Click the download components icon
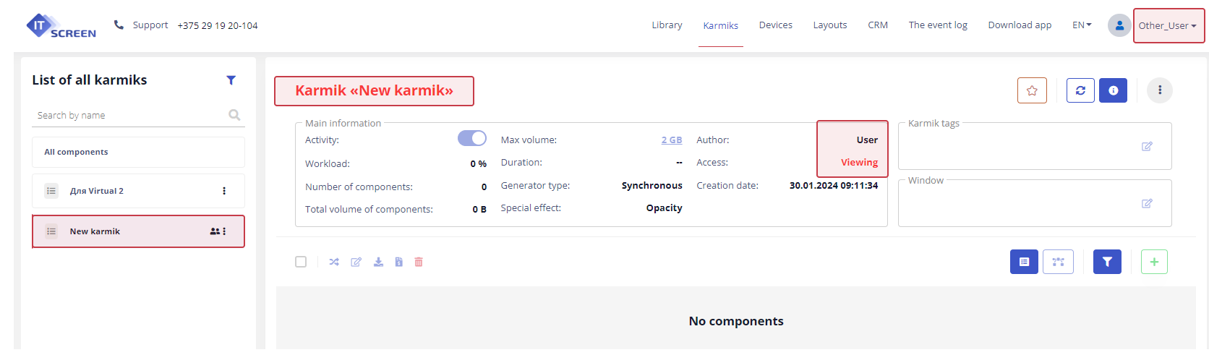This screenshot has width=1209, height=355. point(378,262)
